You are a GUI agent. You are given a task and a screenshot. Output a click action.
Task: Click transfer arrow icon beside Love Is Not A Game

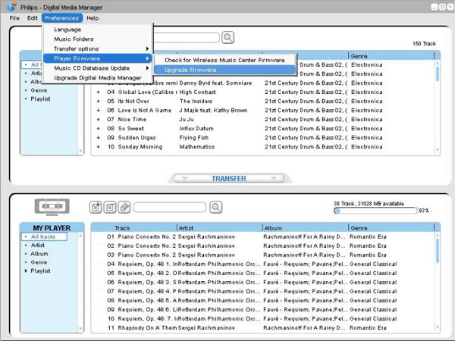[99, 110]
